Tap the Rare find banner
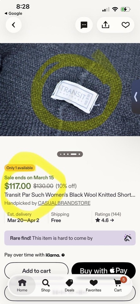 [70, 238]
